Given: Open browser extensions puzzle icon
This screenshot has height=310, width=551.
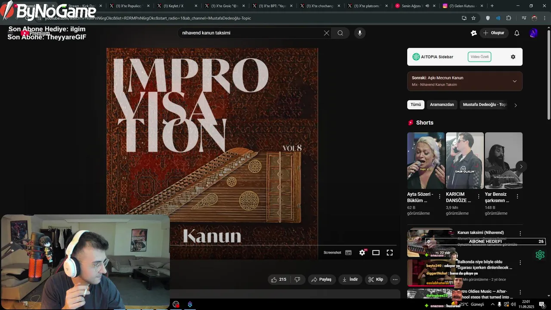Looking at the screenshot, I should click(509, 18).
